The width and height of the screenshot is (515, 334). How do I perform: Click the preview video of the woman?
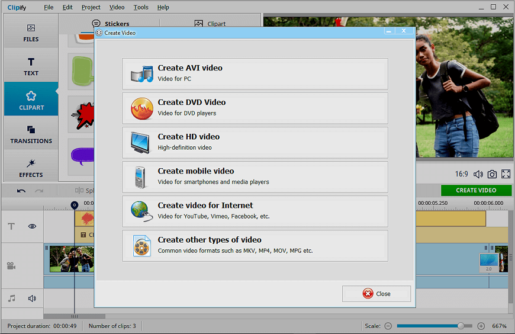click(x=463, y=88)
